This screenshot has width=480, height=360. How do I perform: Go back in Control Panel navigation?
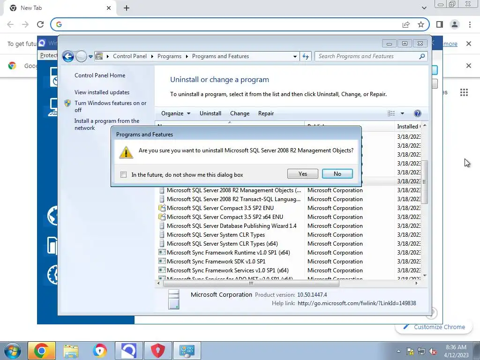click(68, 56)
